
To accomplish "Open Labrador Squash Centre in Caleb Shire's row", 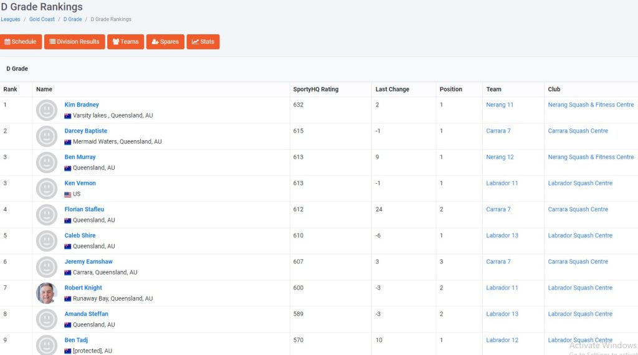I will pyautogui.click(x=580, y=235).
